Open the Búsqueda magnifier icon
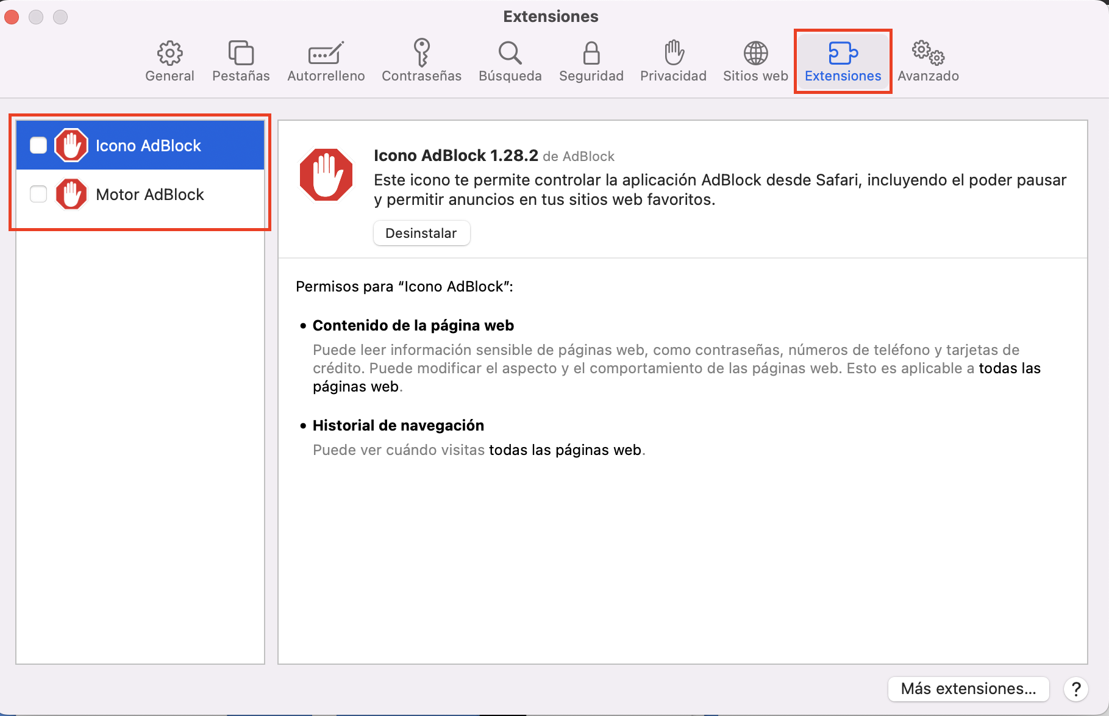 [510, 53]
